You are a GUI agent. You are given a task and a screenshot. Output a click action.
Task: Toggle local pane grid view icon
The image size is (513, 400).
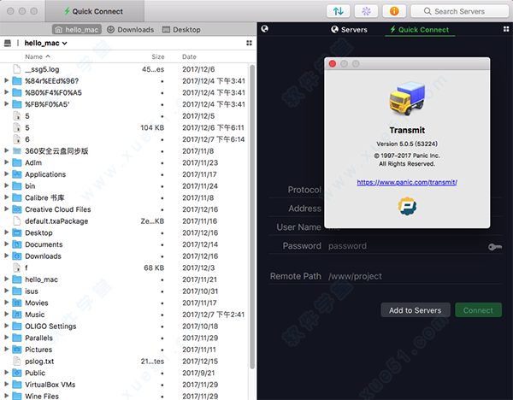249,43
